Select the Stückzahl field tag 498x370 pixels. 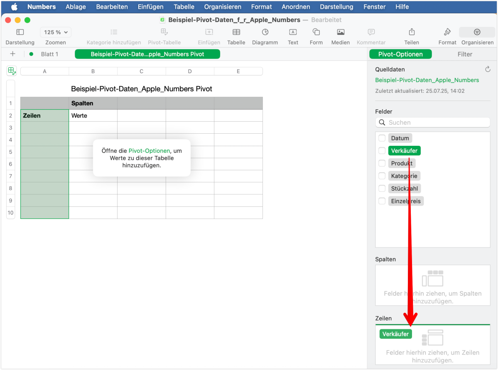[404, 189]
